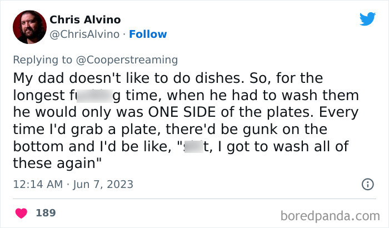Open the @ChrisAlvino handle link
Image resolution: width=389 pixels, height=228 pixels.
tap(84, 34)
